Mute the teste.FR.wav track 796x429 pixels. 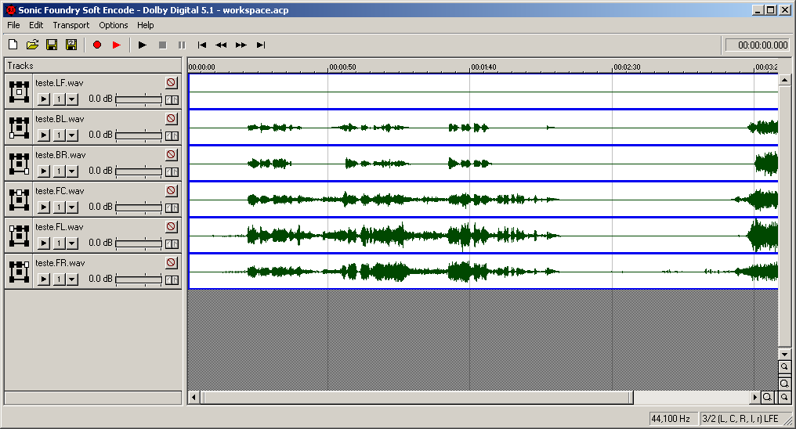pyautogui.click(x=171, y=263)
